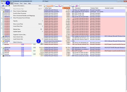Click the RocketDock process icon

[x=3, y=41]
